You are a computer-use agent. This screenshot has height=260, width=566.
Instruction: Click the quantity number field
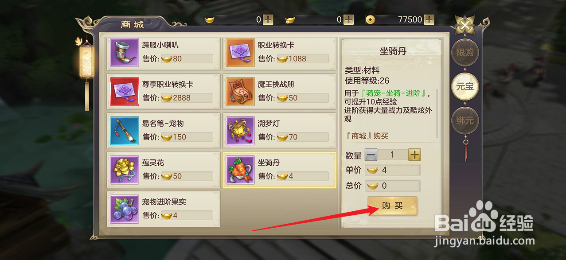click(x=393, y=155)
